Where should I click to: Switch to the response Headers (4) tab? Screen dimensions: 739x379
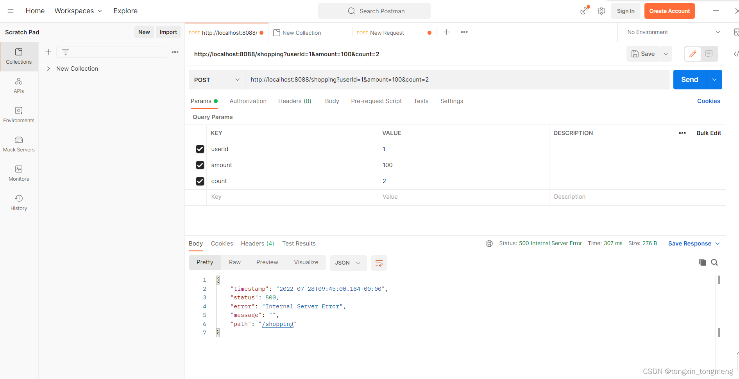(x=258, y=244)
